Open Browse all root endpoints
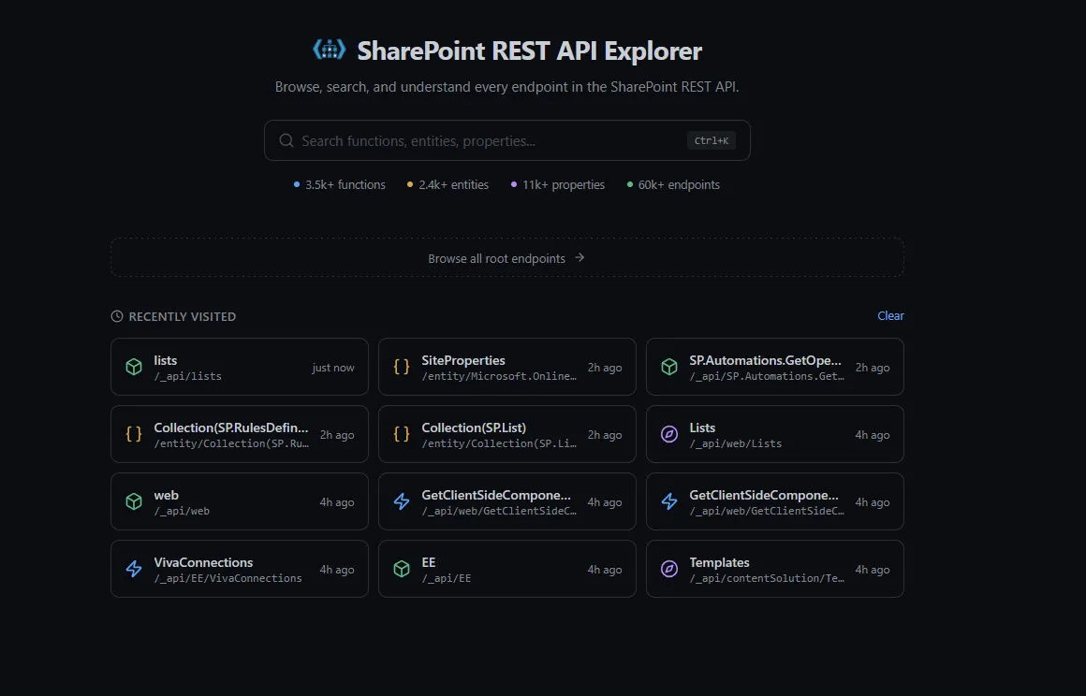The width and height of the screenshot is (1086, 696). tap(506, 256)
